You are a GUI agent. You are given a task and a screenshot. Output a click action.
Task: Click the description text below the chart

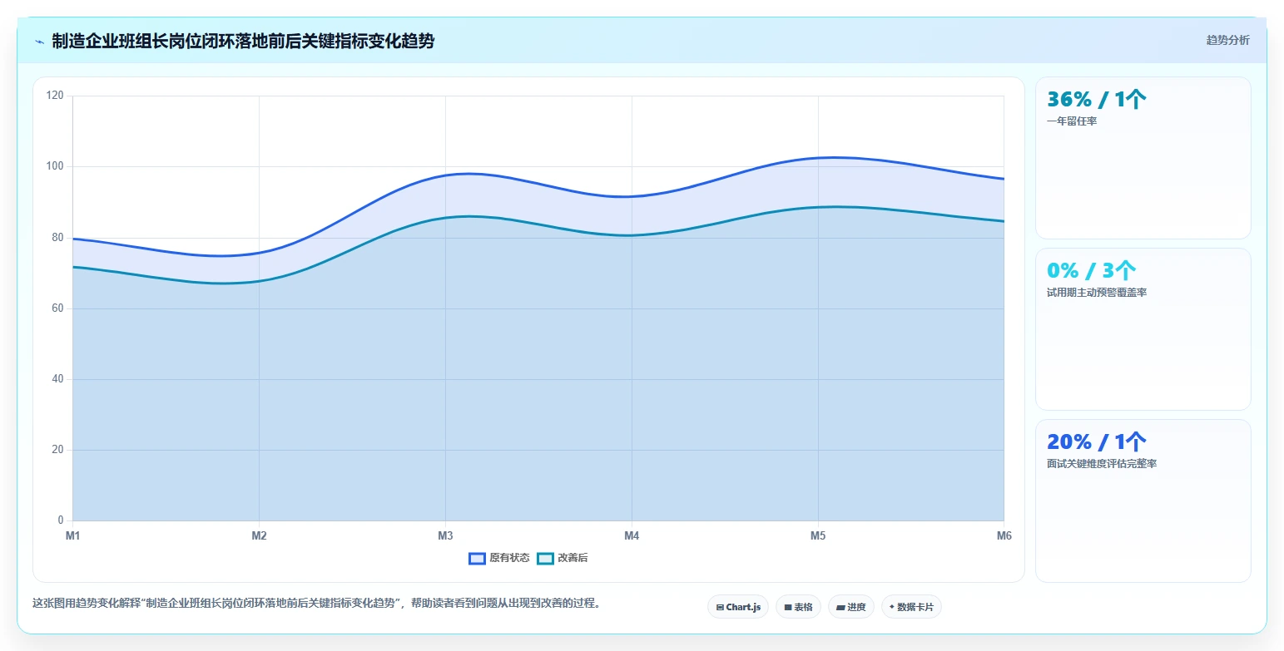(x=316, y=604)
